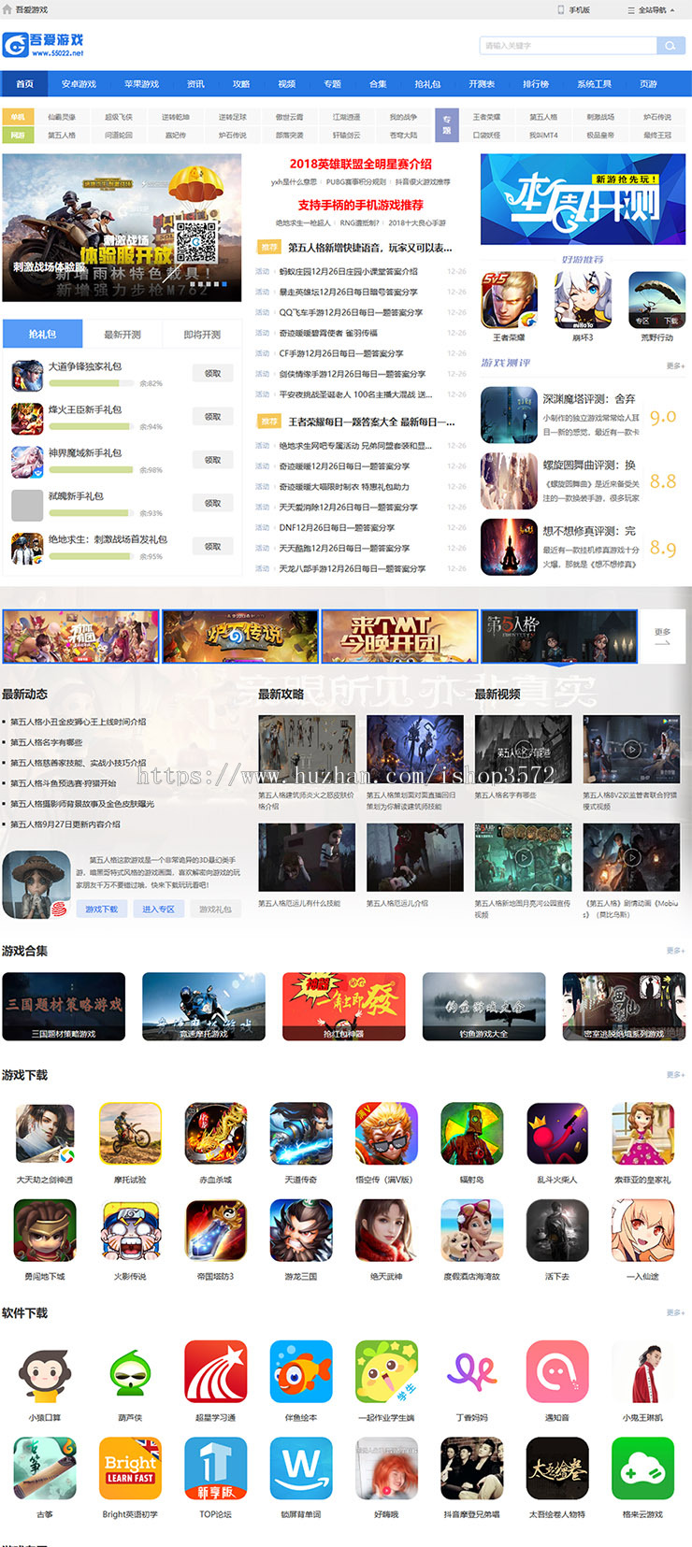Image resolution: width=692 pixels, height=1547 pixels.
Task: Open the 乱斗火柴人 game icon
Action: (x=557, y=1133)
